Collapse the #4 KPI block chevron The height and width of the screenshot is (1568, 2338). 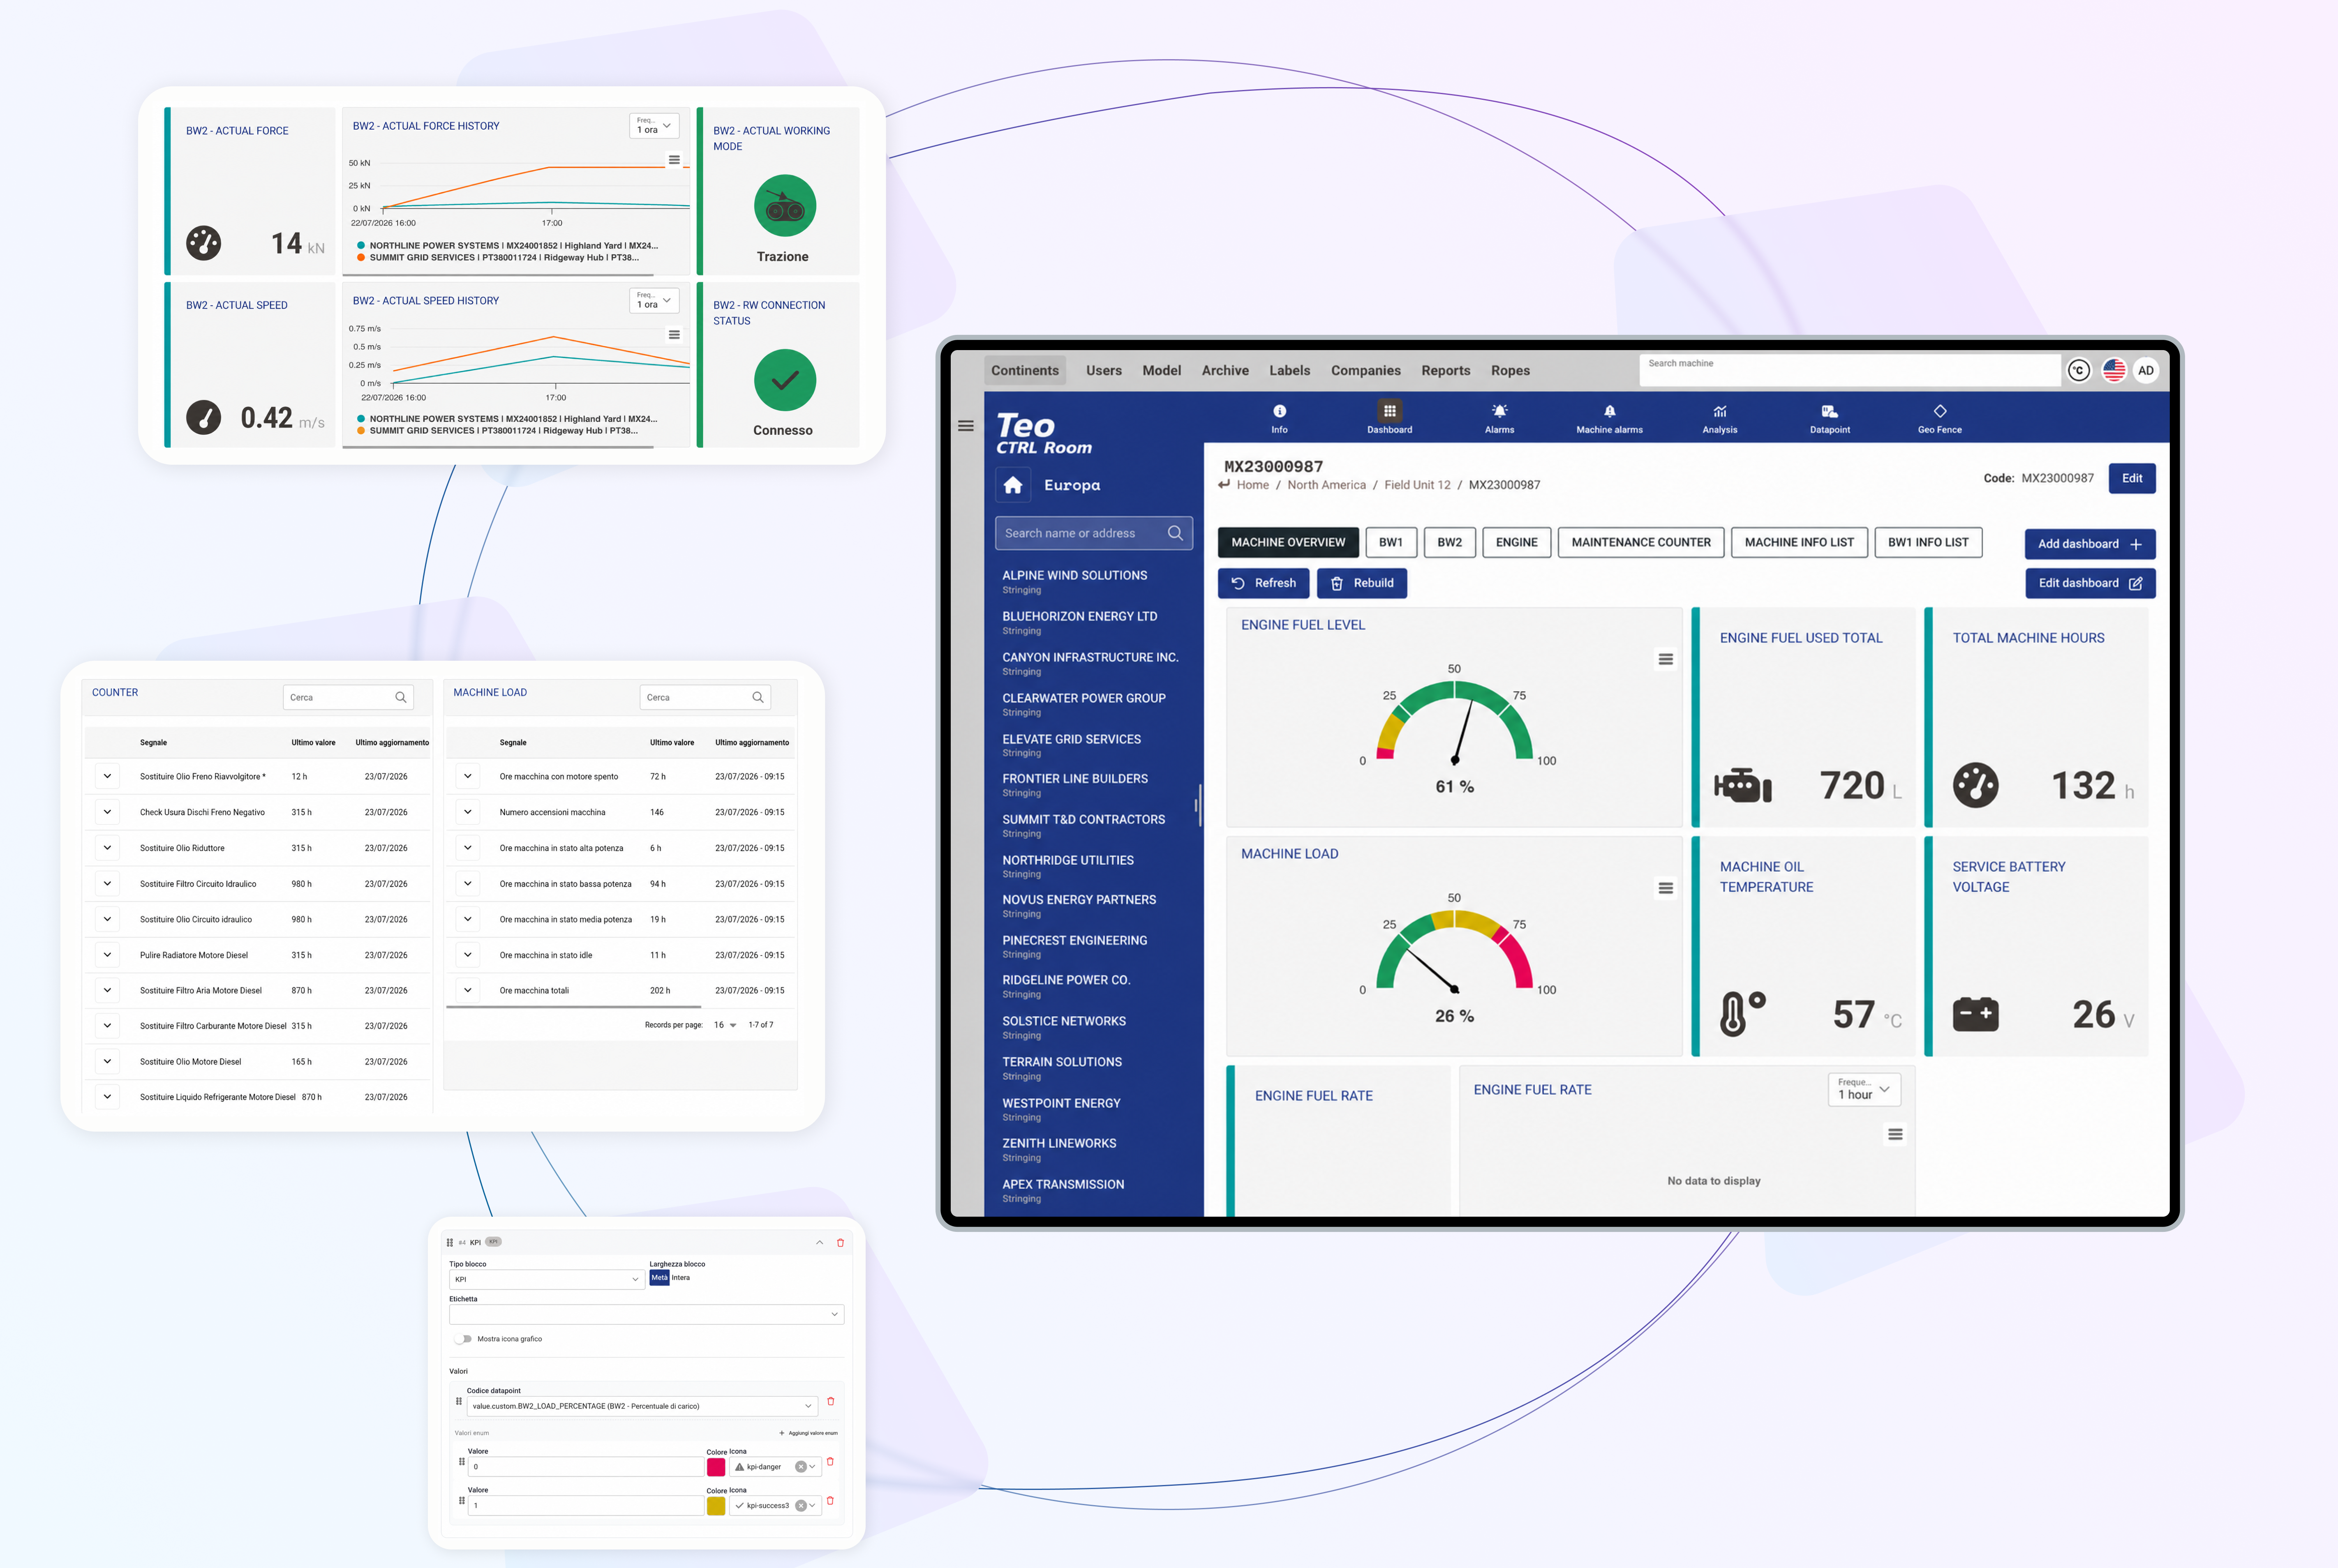(x=818, y=1243)
